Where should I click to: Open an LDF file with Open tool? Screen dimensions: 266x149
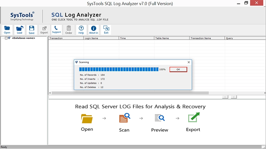(7, 30)
